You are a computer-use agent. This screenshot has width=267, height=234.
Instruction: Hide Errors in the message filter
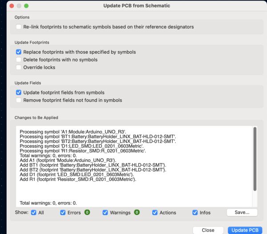point(63,213)
